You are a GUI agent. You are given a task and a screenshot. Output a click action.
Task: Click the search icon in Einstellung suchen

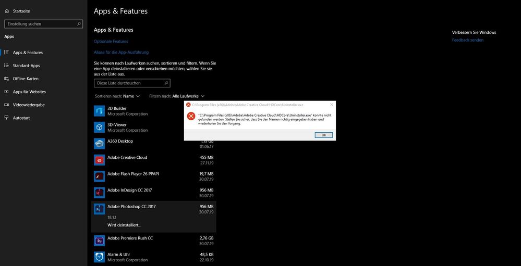coord(79,24)
